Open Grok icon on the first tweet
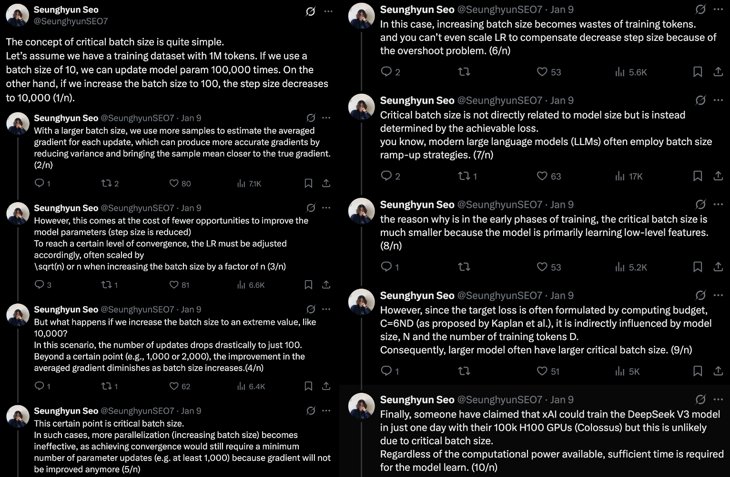 pos(310,11)
